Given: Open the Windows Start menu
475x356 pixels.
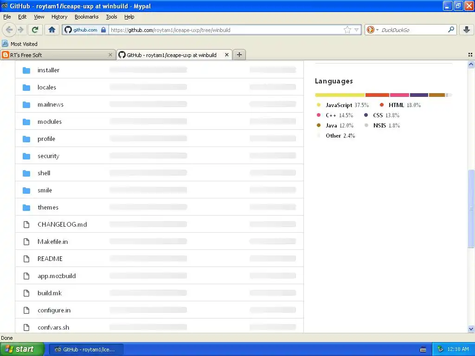Looking at the screenshot, I should pos(22,349).
